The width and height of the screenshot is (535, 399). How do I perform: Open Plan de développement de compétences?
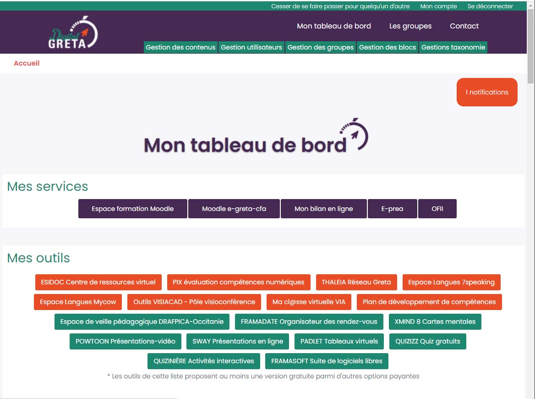point(429,302)
